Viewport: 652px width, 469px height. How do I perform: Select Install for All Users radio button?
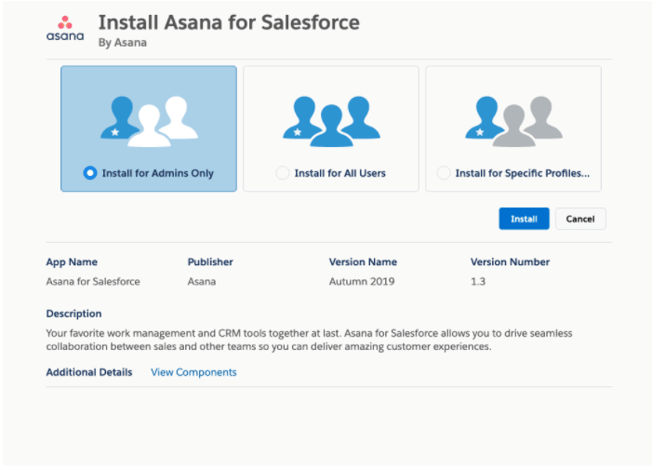pyautogui.click(x=283, y=173)
